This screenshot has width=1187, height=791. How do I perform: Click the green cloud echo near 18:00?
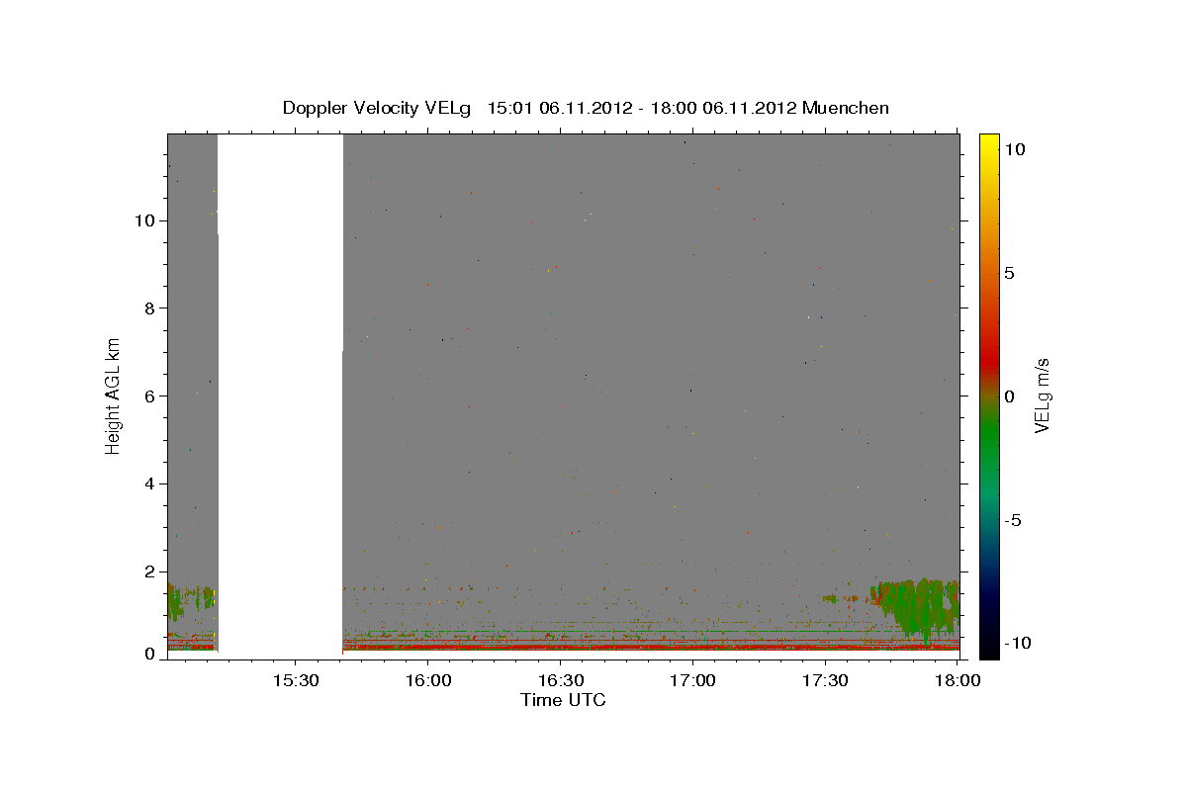click(x=915, y=608)
